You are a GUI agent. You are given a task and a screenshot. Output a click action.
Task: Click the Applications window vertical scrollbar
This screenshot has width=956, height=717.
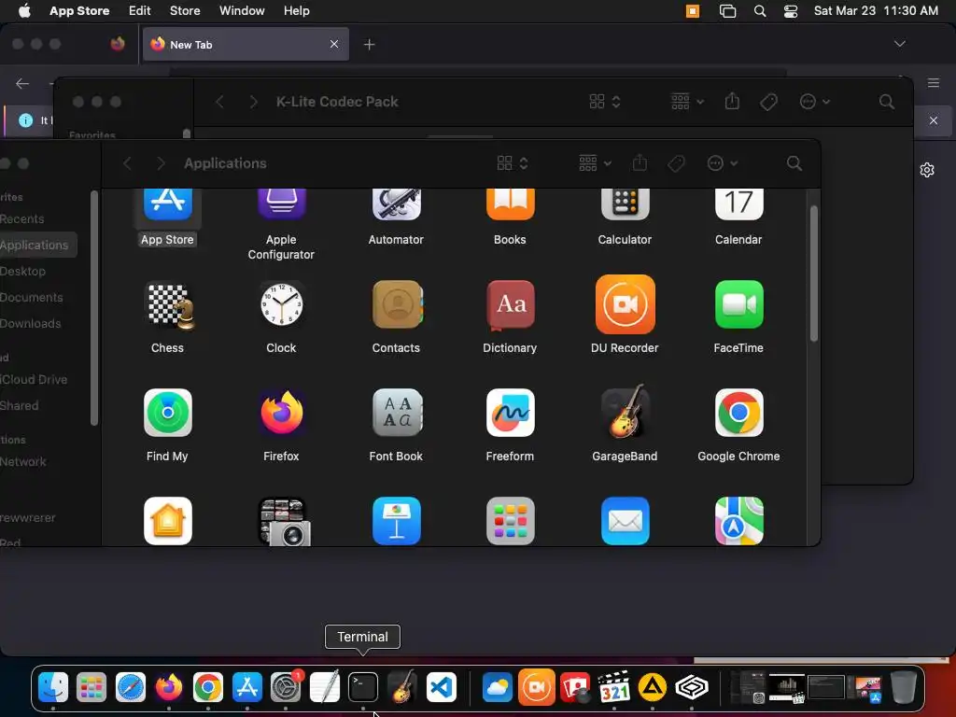click(x=813, y=274)
